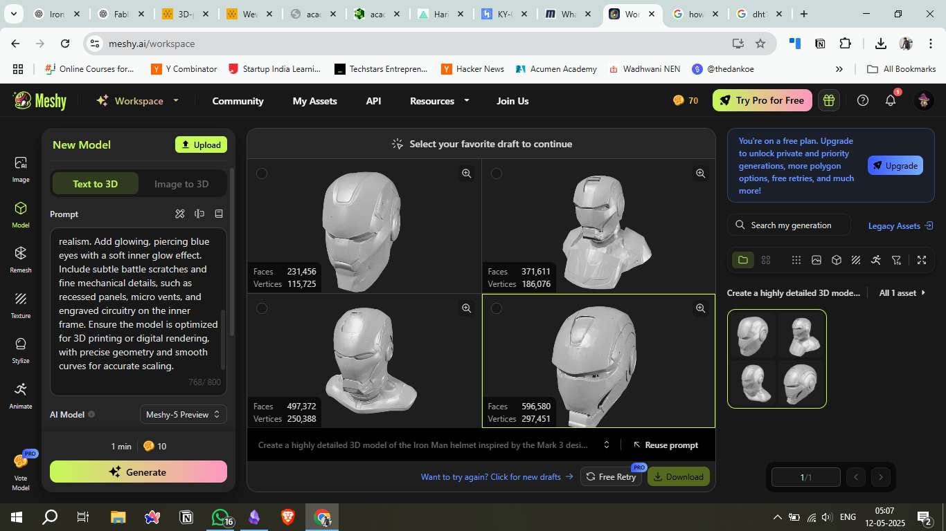Select the 371,611 faces draft radio
This screenshot has height=531, width=946.
[x=497, y=174]
